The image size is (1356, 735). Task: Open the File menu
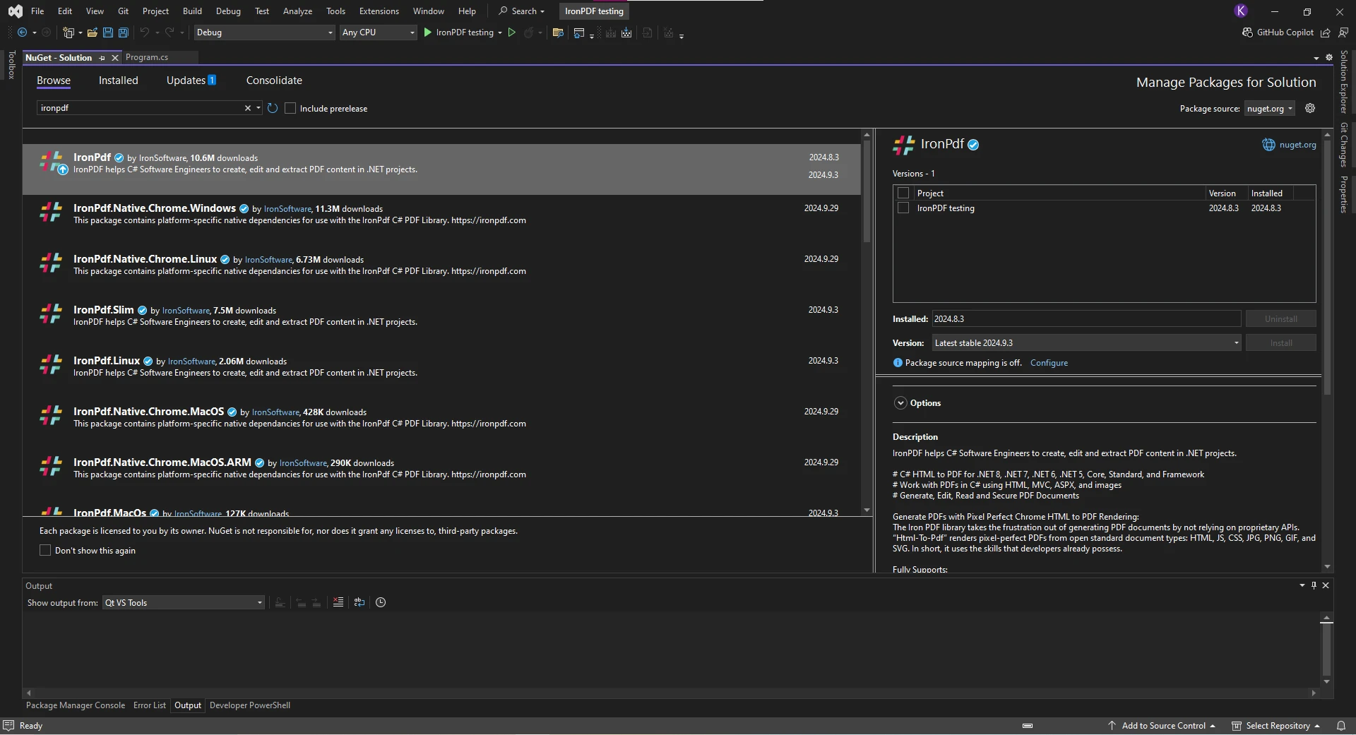pos(37,11)
